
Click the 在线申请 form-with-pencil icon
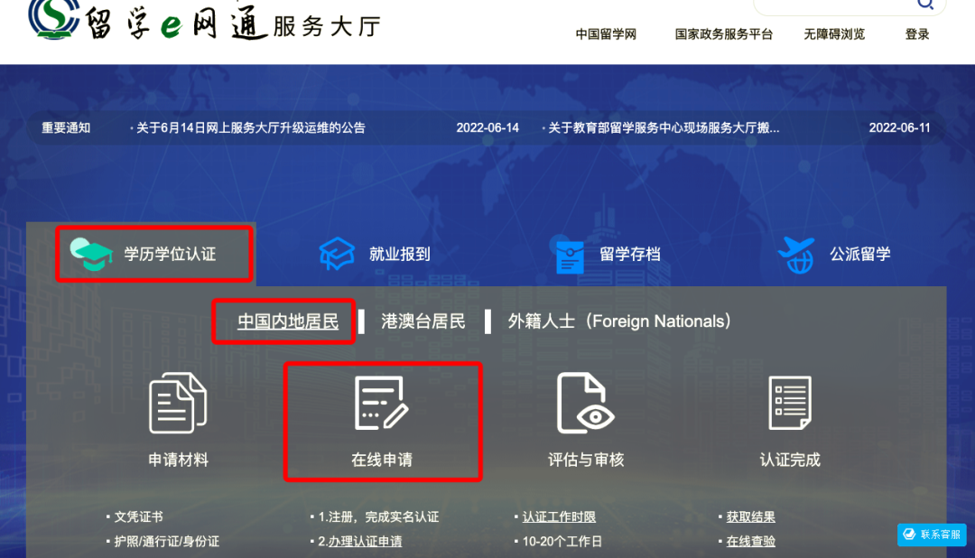(x=381, y=403)
